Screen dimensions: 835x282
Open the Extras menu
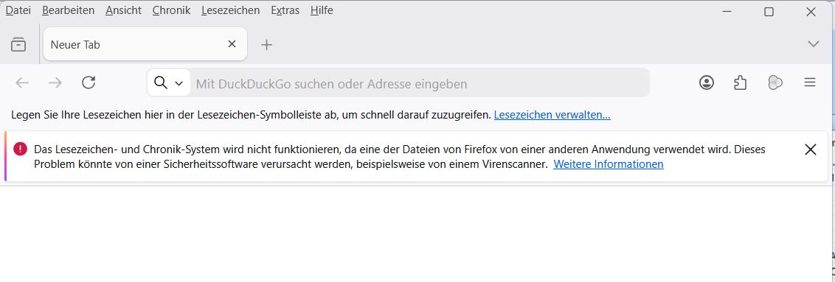tap(285, 10)
